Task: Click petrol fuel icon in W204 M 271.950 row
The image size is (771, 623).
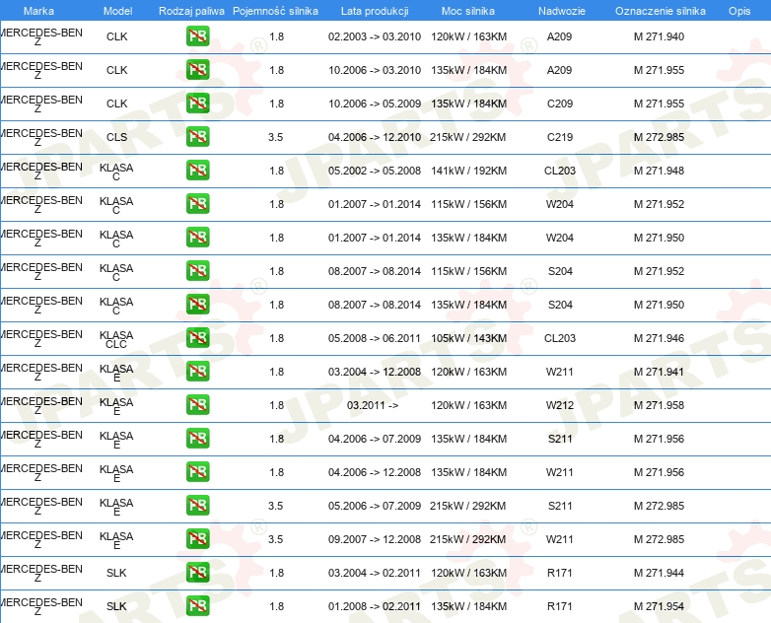Action: pyautogui.click(x=197, y=237)
